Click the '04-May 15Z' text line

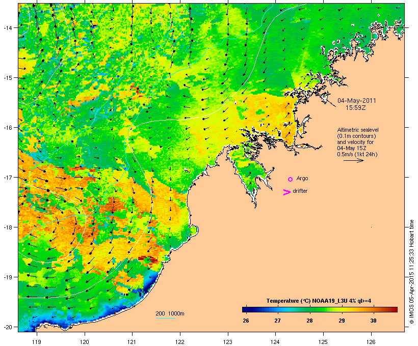pyautogui.click(x=352, y=148)
